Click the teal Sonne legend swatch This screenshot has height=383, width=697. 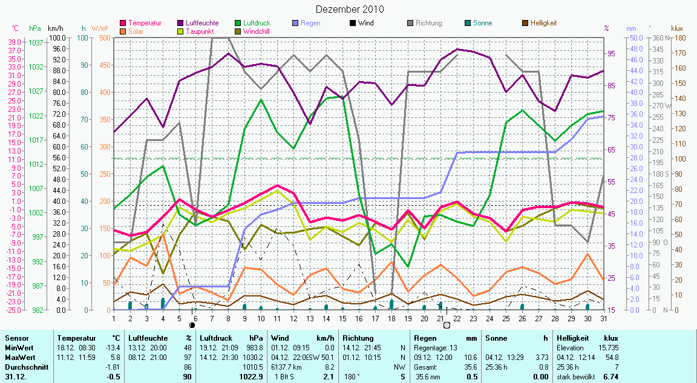click(468, 24)
